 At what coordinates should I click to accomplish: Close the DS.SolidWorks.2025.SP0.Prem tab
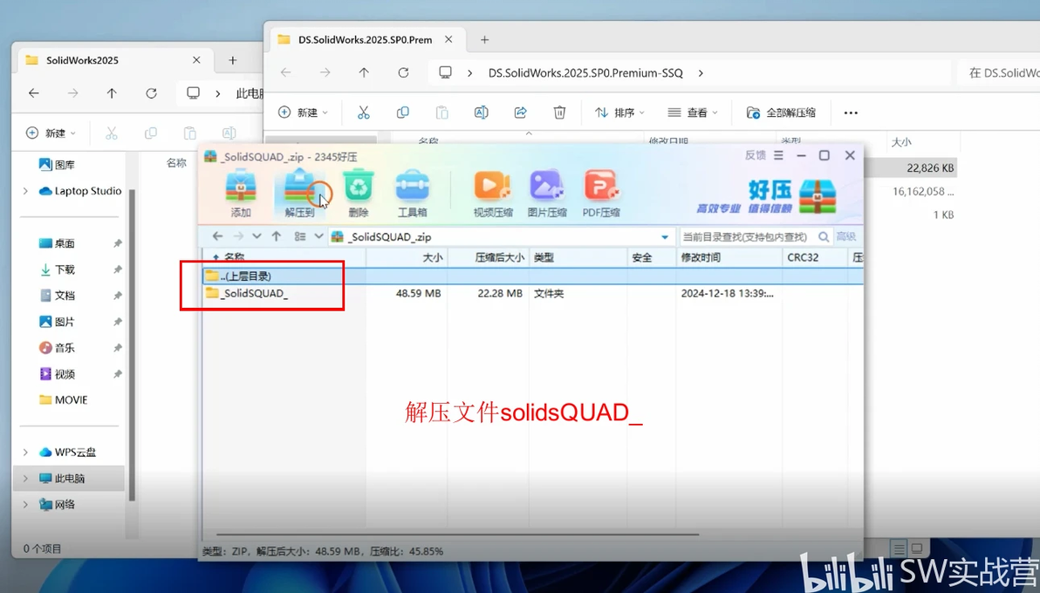(448, 40)
